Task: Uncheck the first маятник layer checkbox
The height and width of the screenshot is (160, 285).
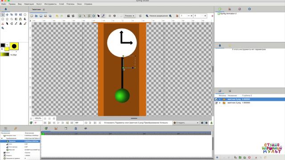Action: tap(216, 99)
